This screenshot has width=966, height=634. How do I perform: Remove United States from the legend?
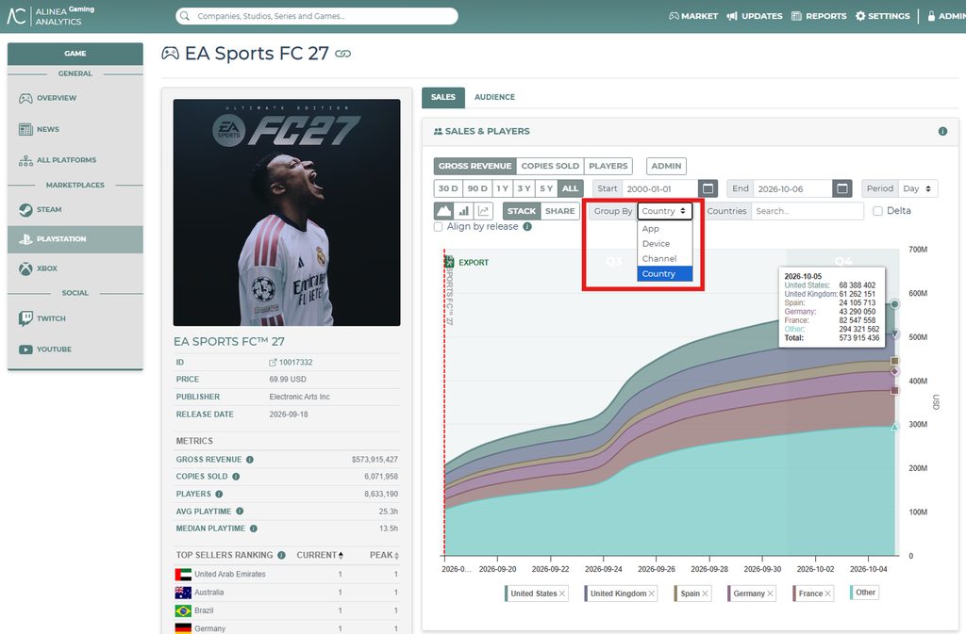562,593
